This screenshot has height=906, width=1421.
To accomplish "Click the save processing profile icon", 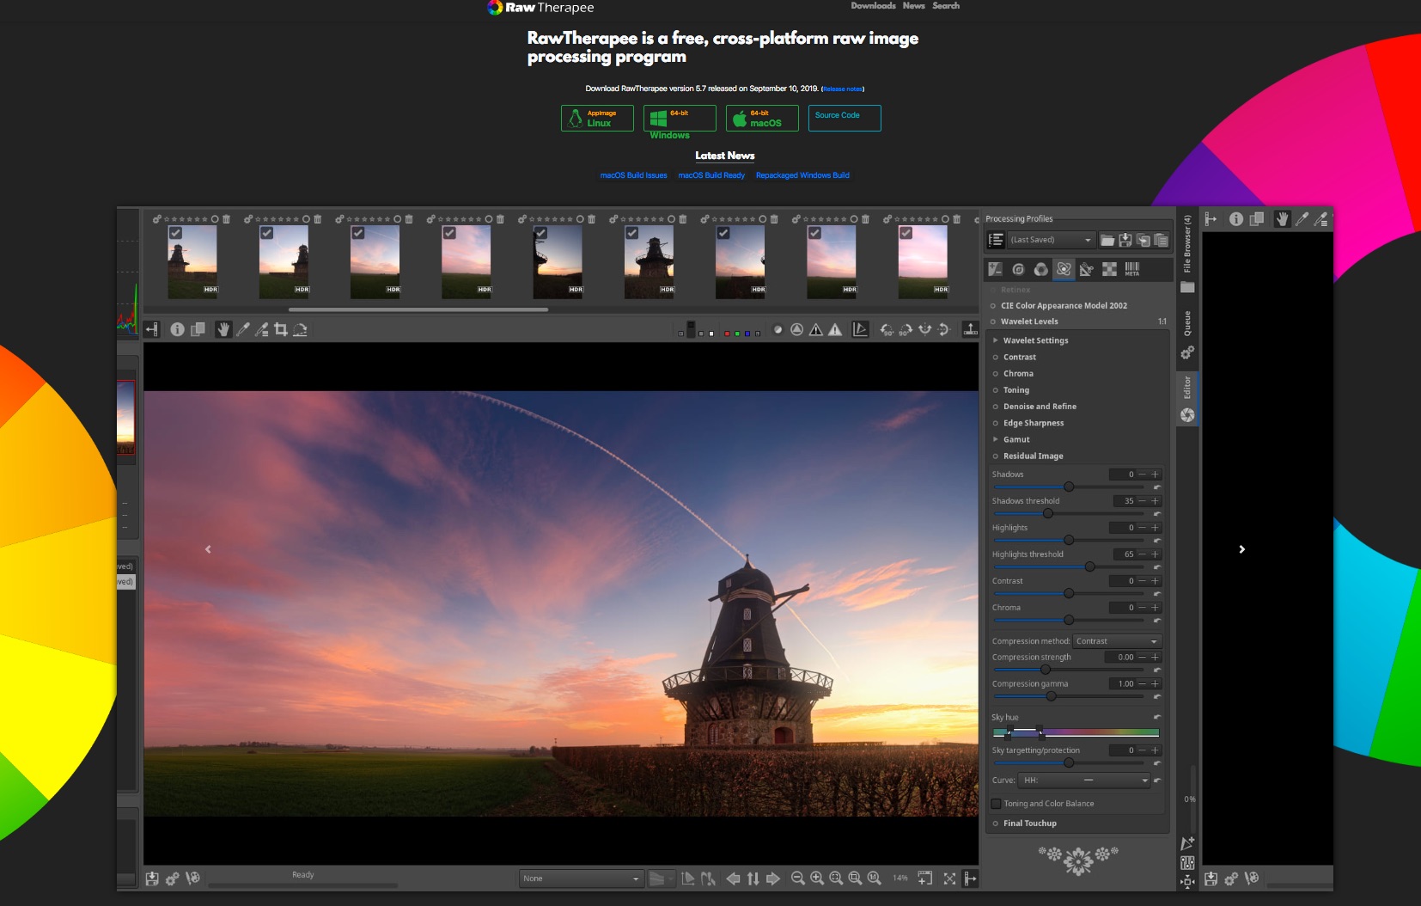I will (1125, 240).
